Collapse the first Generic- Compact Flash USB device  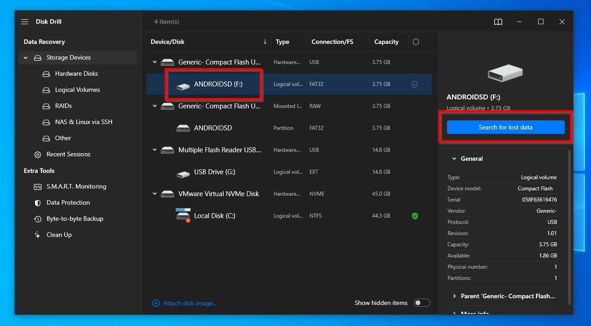click(x=155, y=62)
